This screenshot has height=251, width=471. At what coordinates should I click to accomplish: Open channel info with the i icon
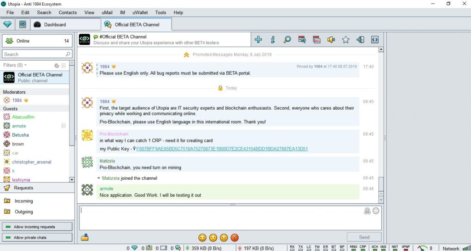273,39
